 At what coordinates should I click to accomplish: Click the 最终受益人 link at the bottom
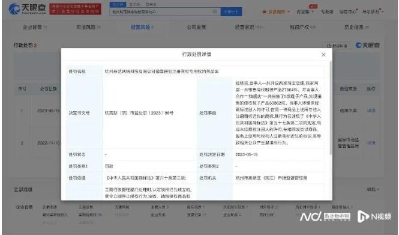tap(342, 207)
